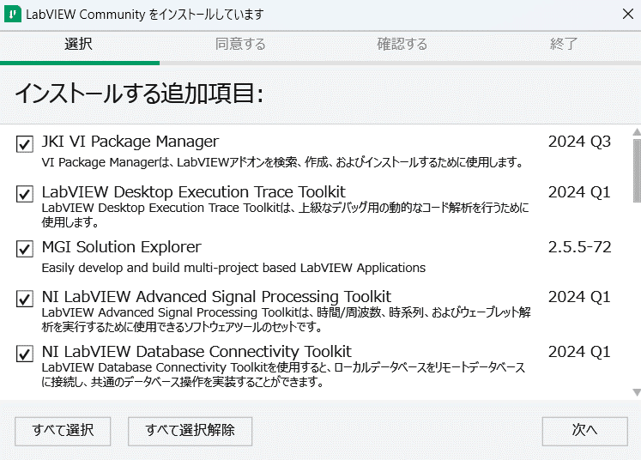Viewport: 641px width, 460px height.
Task: Uncheck MGI Solution Explorer checkbox
Action: coord(25,249)
